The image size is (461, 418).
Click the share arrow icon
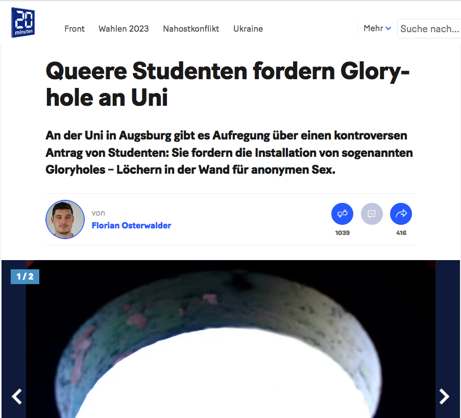tap(401, 214)
